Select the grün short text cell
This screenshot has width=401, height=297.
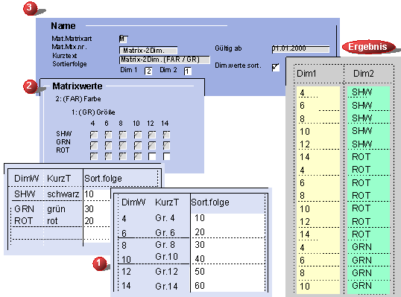click(56, 209)
